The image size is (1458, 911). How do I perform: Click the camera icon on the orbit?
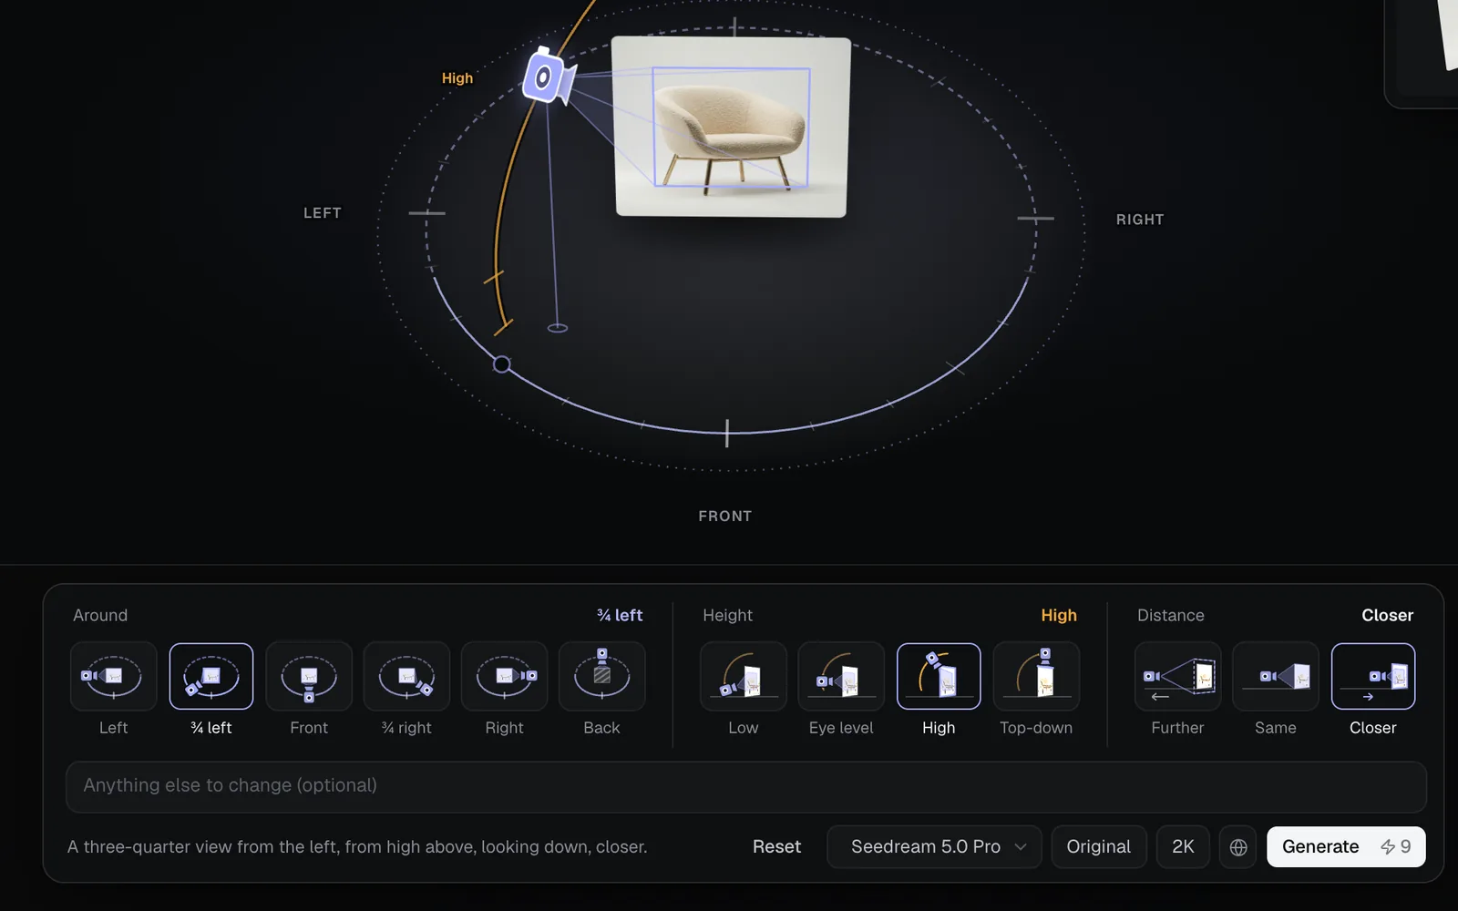(x=548, y=77)
